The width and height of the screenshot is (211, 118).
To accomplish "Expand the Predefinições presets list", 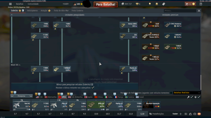I will (156, 114).
